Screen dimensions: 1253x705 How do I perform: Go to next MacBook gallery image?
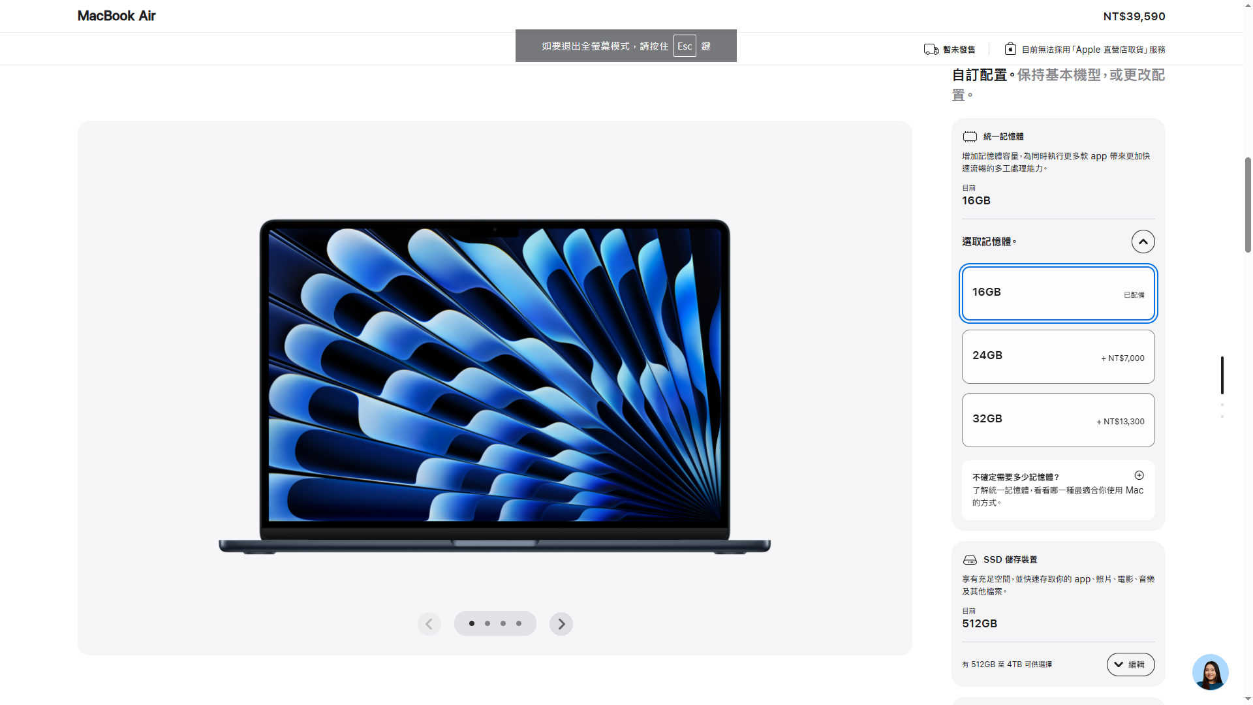(561, 624)
